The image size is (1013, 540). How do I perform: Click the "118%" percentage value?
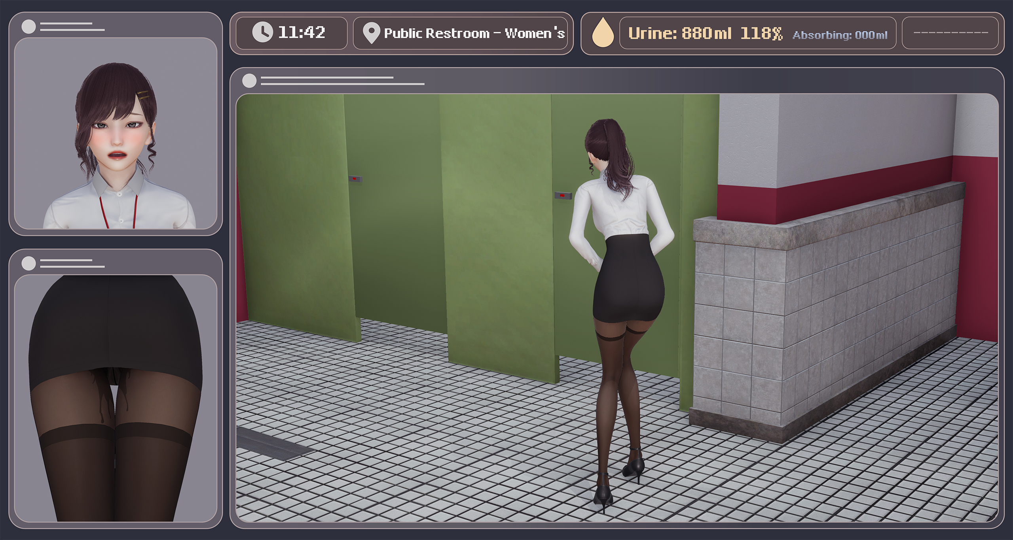pyautogui.click(x=761, y=34)
